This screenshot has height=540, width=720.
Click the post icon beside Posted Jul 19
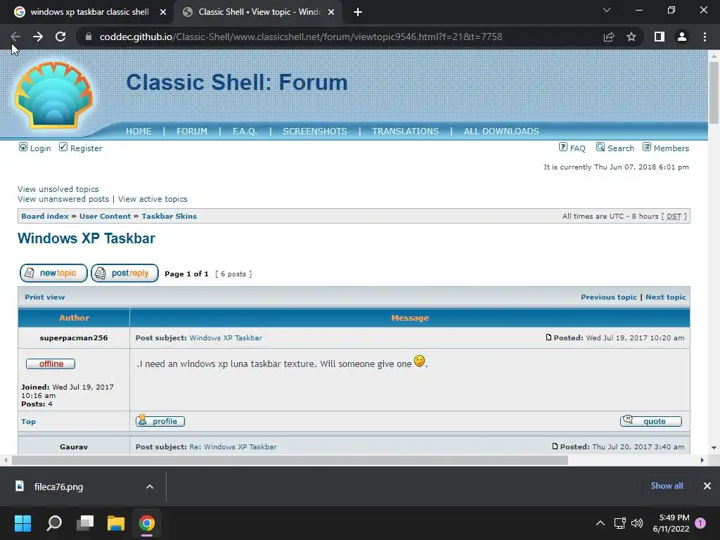[x=548, y=337]
